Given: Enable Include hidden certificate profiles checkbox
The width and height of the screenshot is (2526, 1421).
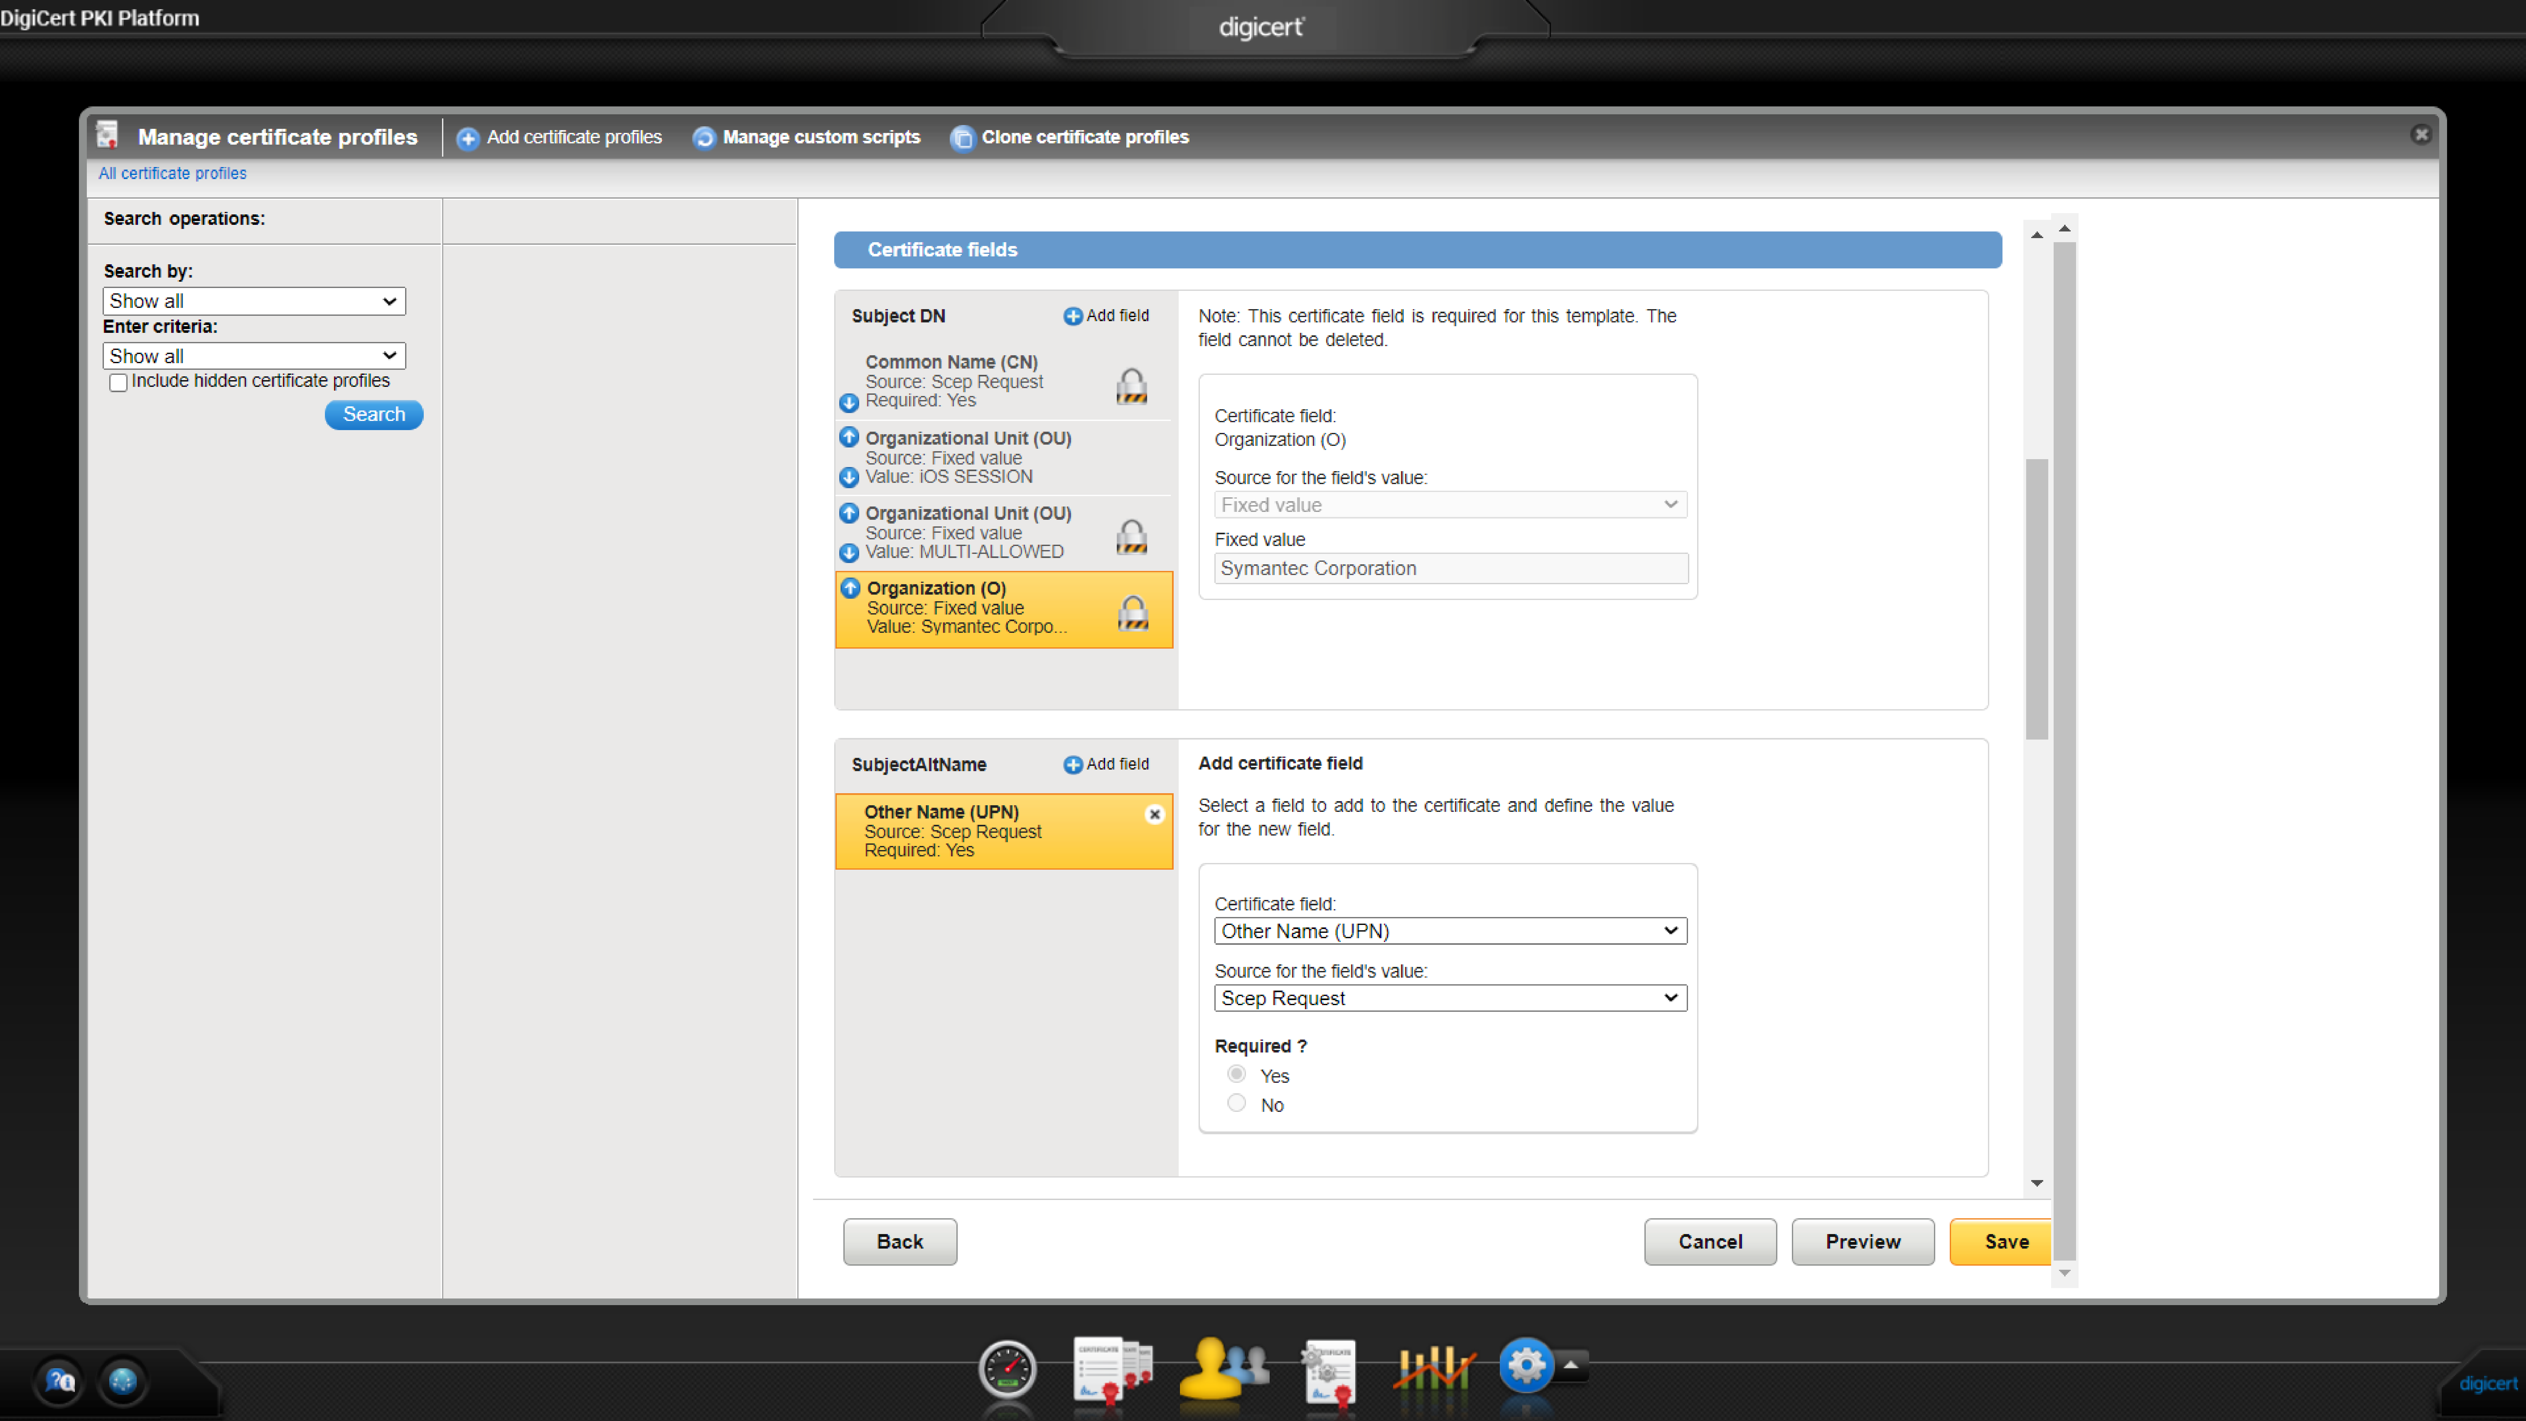Looking at the screenshot, I should point(119,382).
